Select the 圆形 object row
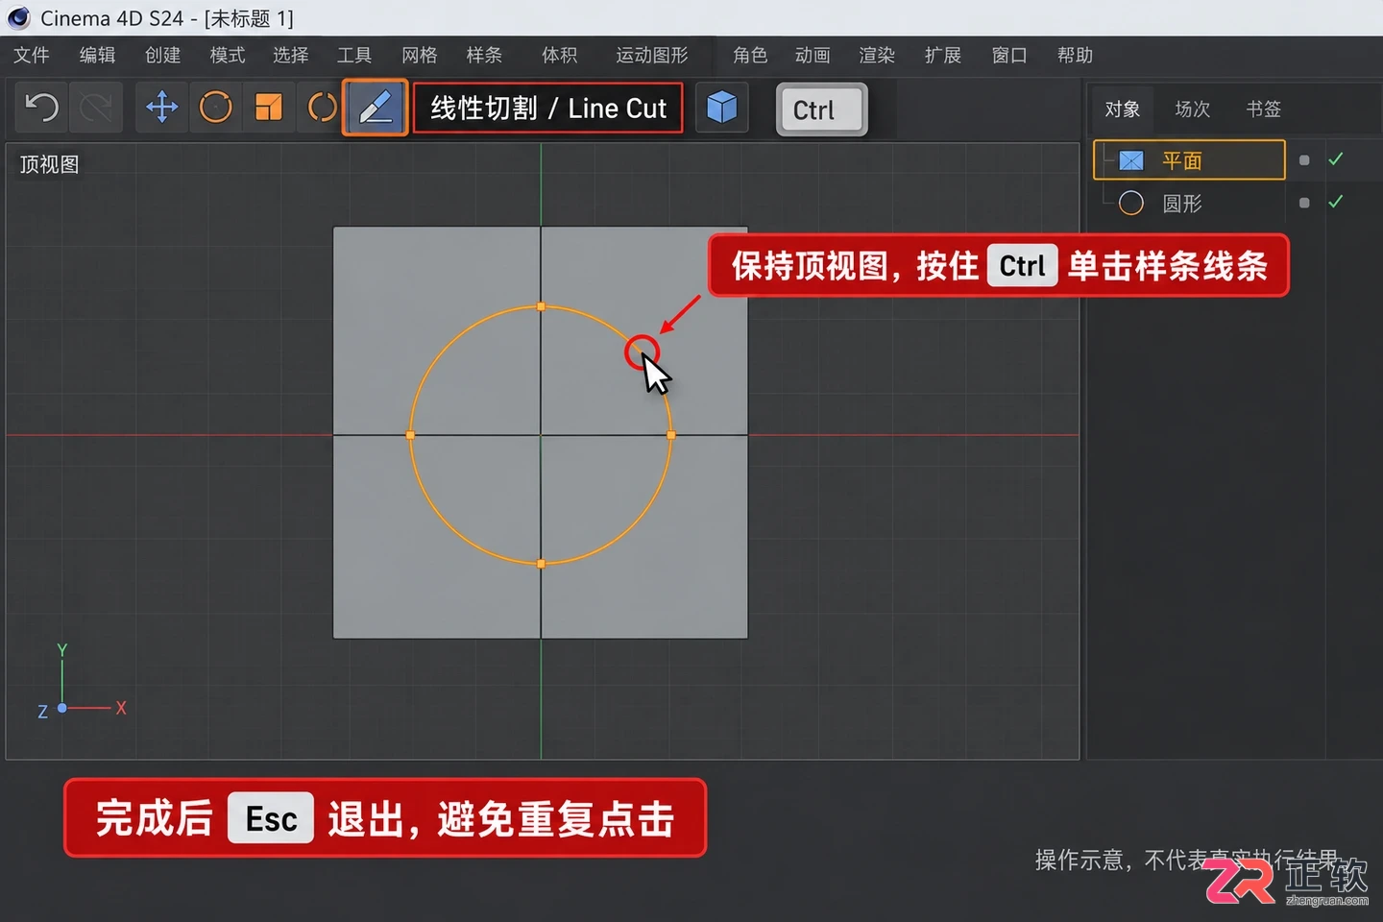The image size is (1383, 922). tap(1189, 203)
